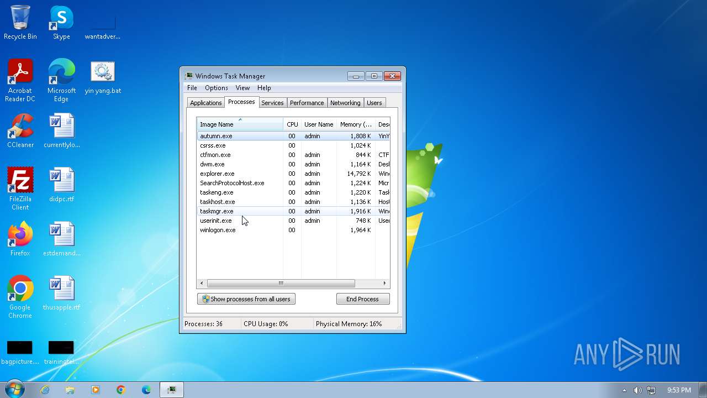Screen dimensions: 707x398
Task: Open Microsoft Edge desktop shortcut
Action: coord(61,80)
